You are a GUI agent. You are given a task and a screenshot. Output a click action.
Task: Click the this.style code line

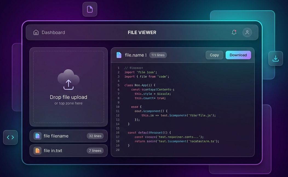click(153, 94)
